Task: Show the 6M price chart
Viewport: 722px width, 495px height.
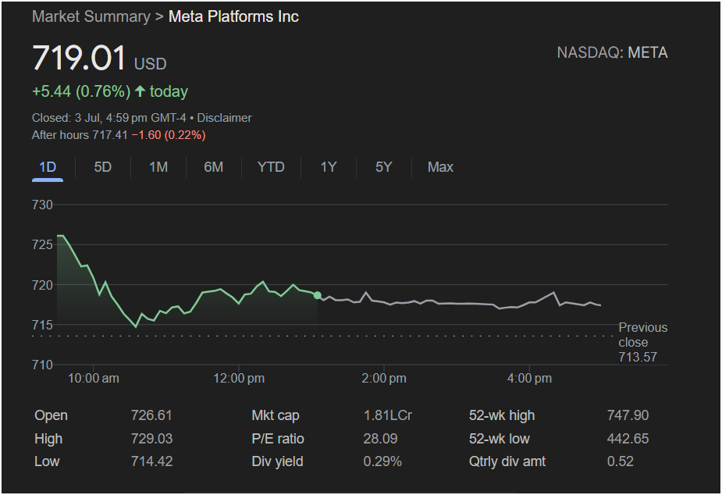Action: (214, 167)
